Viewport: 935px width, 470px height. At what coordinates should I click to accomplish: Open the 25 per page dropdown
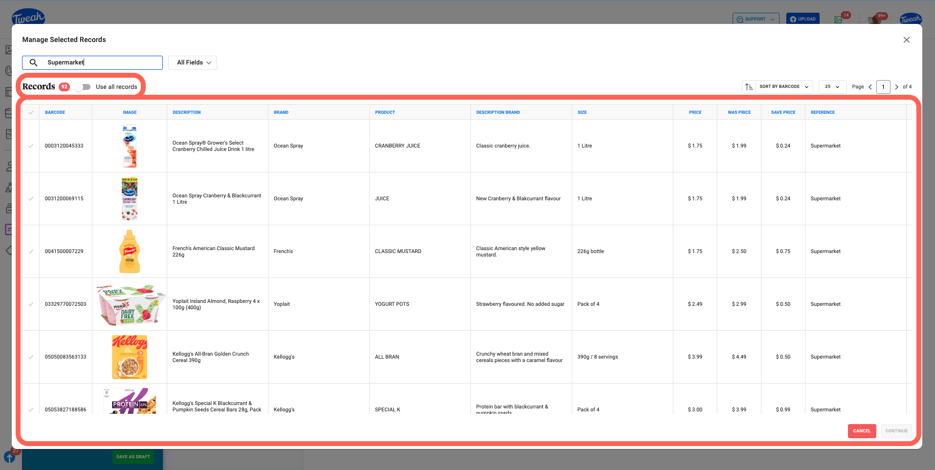832,87
